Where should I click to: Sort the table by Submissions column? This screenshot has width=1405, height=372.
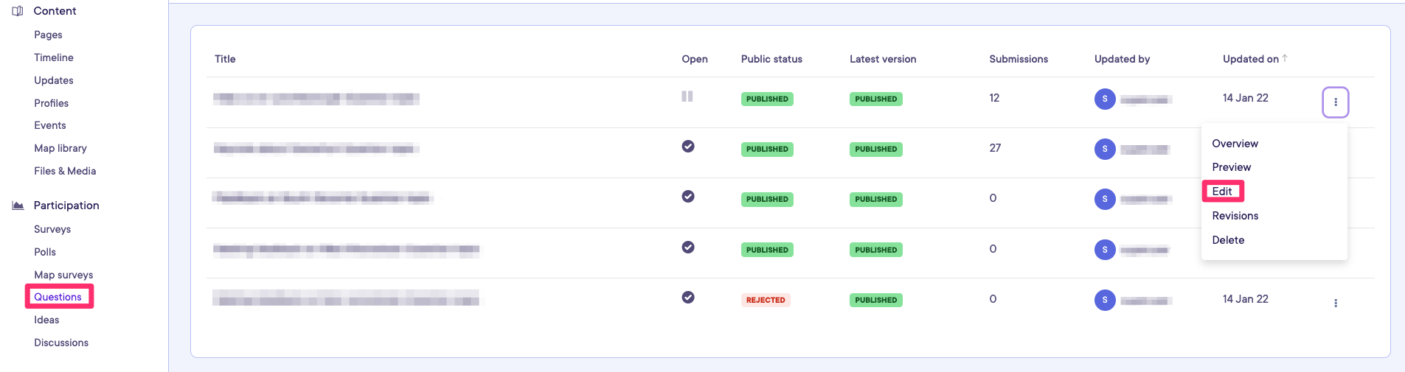[1018, 59]
